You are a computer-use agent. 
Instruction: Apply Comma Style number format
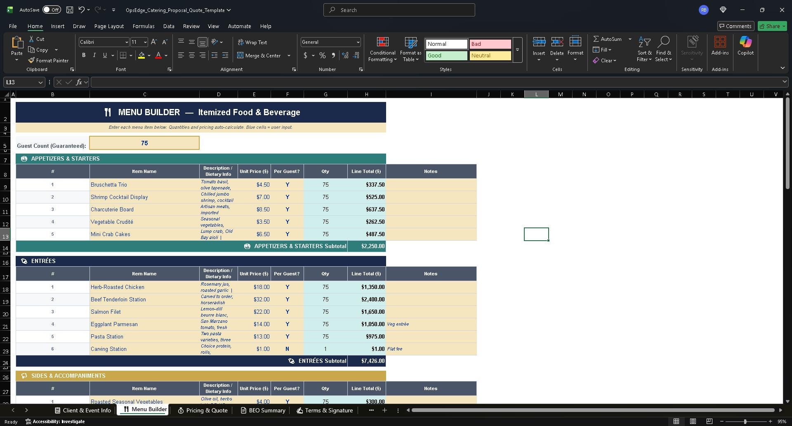click(333, 55)
